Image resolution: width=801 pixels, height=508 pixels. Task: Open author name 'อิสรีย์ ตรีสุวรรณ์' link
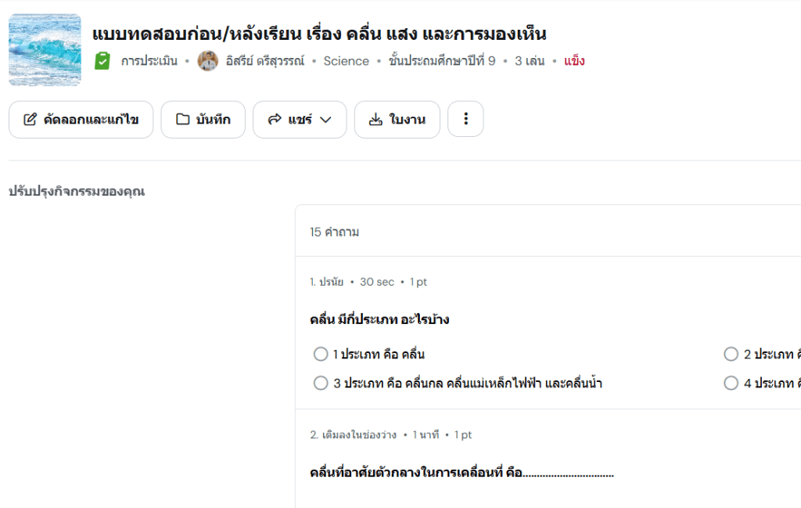point(265,61)
